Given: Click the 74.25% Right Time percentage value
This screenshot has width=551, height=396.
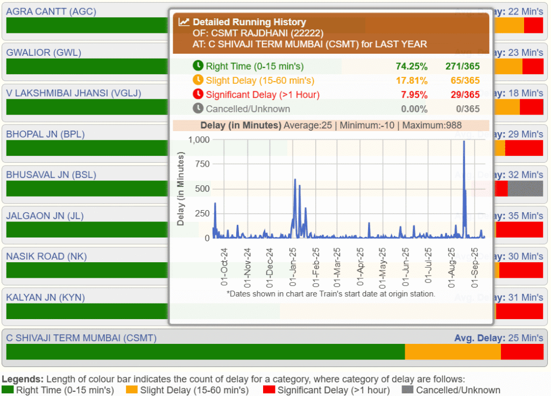Looking at the screenshot, I should pos(412,67).
